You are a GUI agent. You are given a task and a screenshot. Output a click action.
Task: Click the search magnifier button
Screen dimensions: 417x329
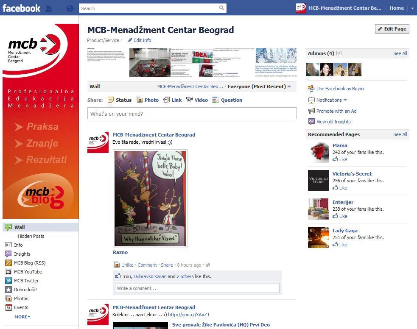(221, 8)
